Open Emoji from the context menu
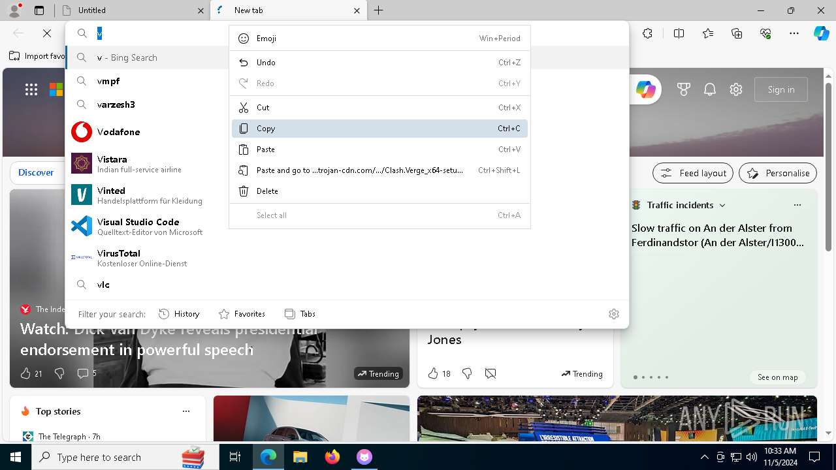This screenshot has width=836, height=470. click(379, 39)
